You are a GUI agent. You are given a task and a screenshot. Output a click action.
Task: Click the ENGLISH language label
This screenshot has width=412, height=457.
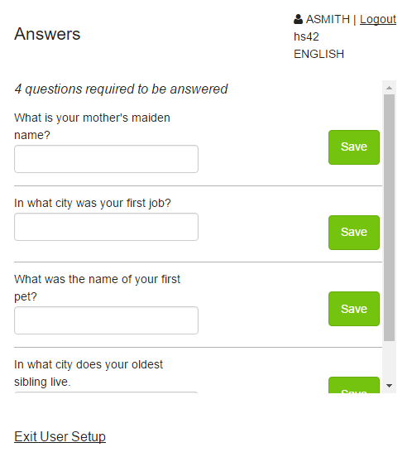[319, 54]
